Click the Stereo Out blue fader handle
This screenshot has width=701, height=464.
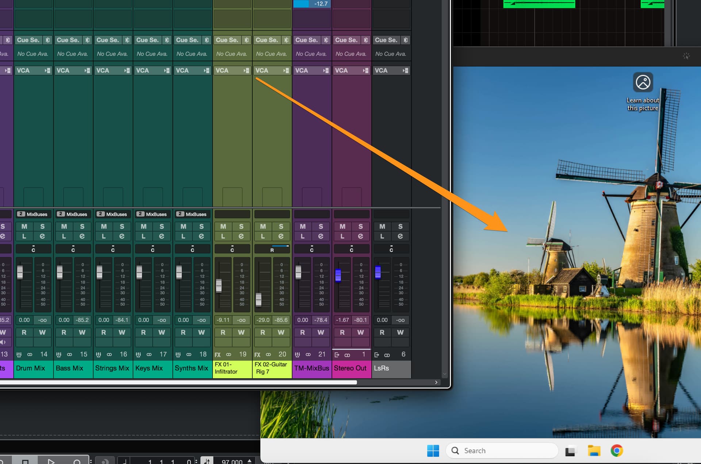tap(338, 275)
